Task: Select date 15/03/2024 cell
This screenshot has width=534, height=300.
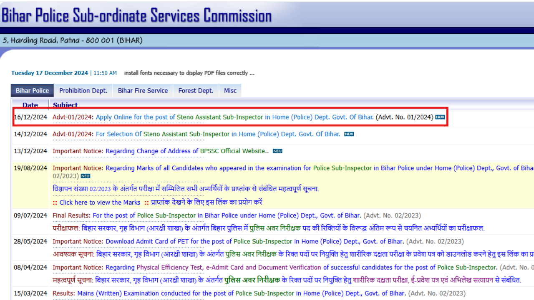Action: (x=30, y=293)
